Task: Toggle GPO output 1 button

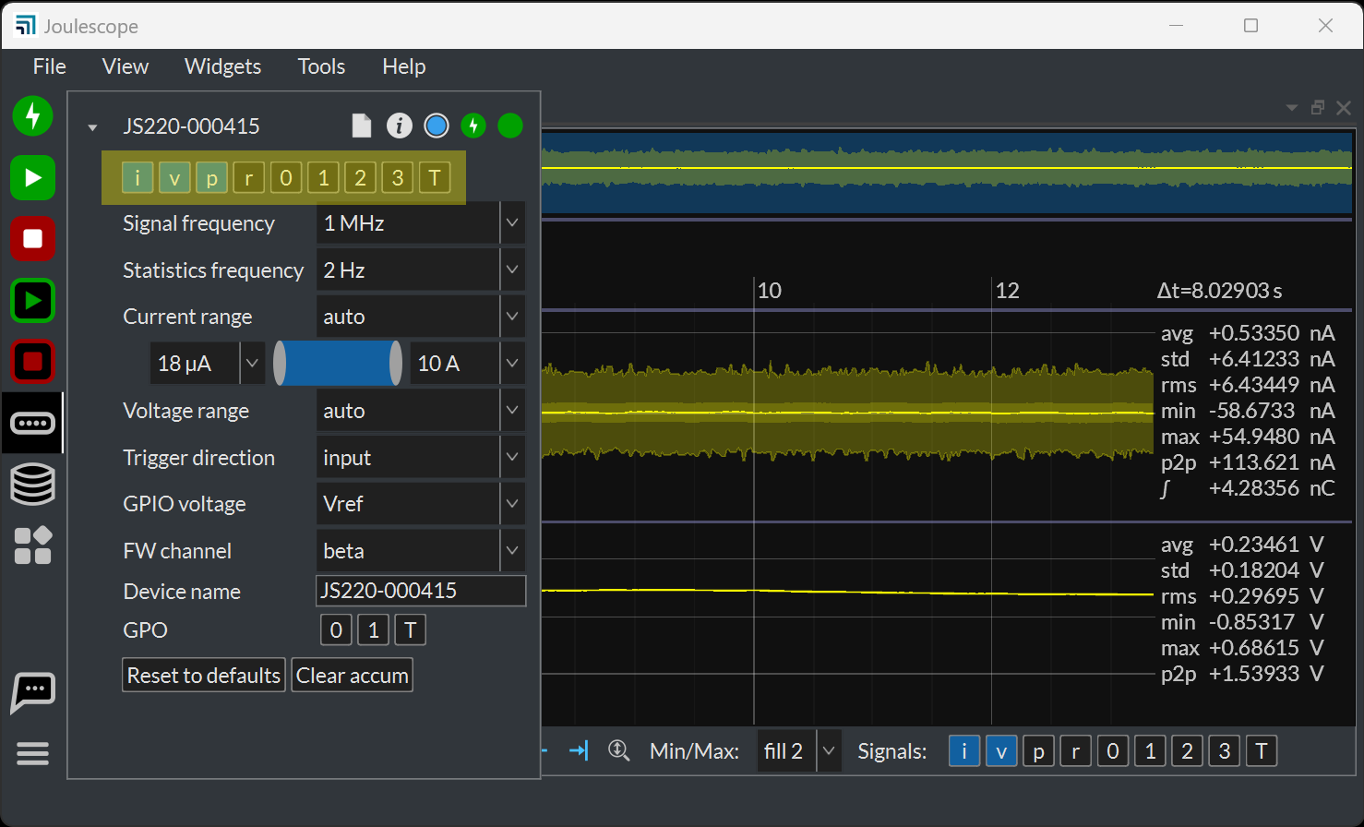Action: tap(373, 630)
